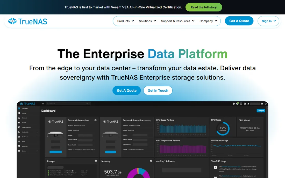Open the Products dropdown menu

coord(125,21)
